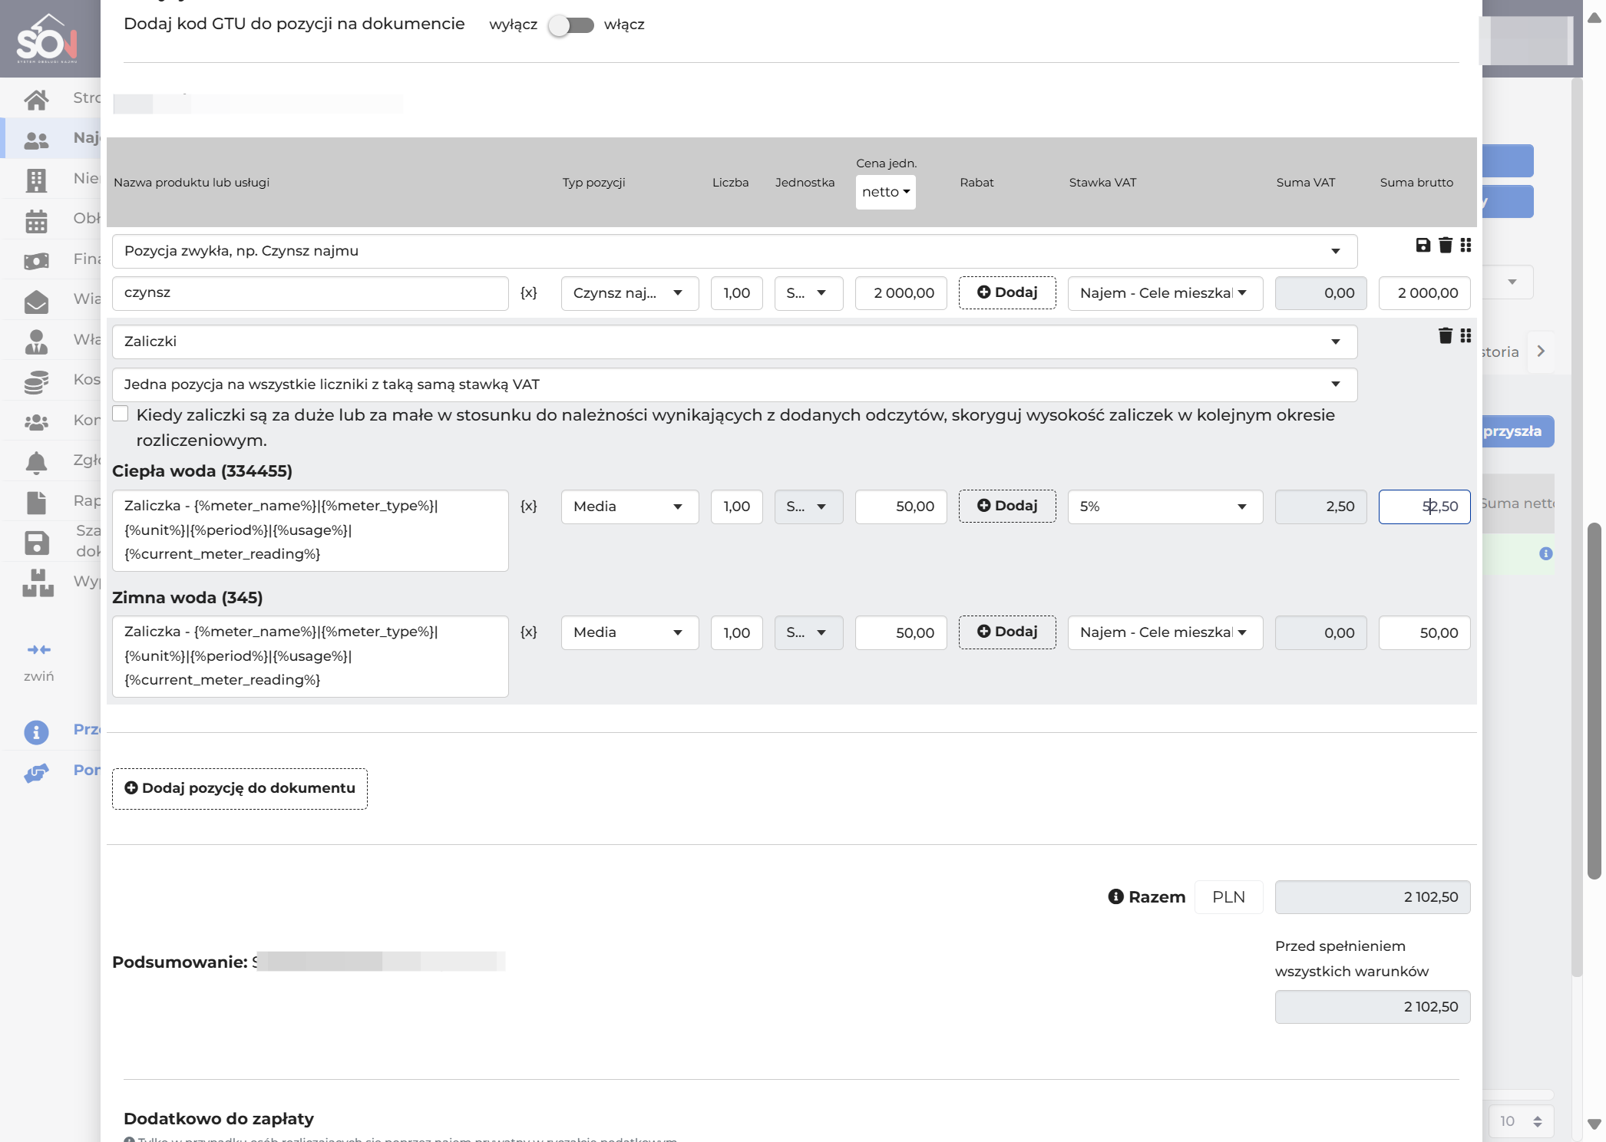The image size is (1606, 1142).
Task: Click the bell icon in the sidebar
Action: (36, 462)
